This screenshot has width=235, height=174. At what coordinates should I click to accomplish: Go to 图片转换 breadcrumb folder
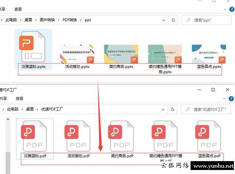[47, 20]
